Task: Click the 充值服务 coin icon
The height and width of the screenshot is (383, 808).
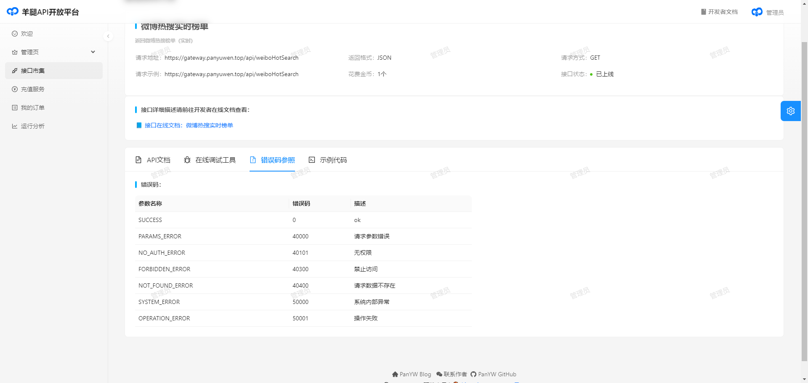Action: point(15,89)
